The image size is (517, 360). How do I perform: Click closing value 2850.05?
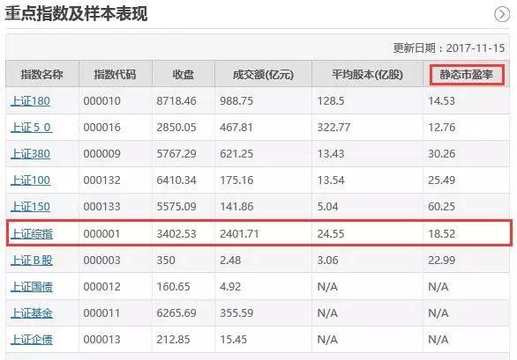[176, 128]
